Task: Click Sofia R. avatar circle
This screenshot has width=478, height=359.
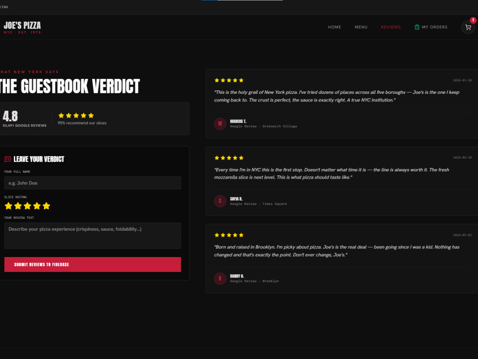Action: [220, 201]
